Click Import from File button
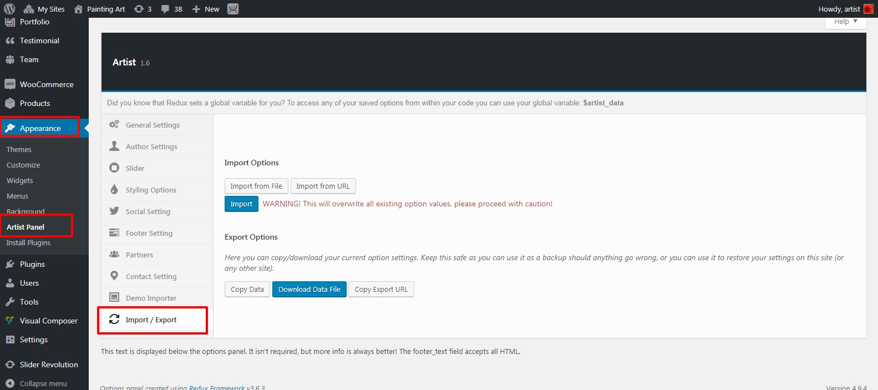878x390 pixels. pyautogui.click(x=256, y=186)
